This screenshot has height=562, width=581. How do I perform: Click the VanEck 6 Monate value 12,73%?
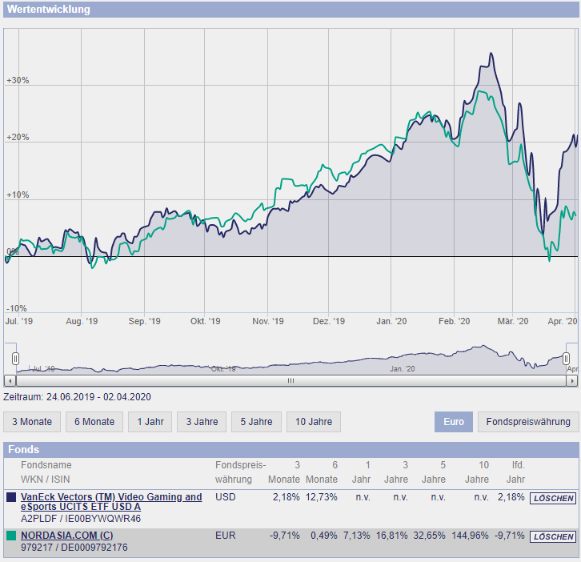pos(321,497)
